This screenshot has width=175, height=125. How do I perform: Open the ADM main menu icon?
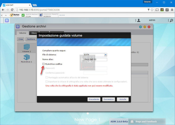click(x=7, y=20)
